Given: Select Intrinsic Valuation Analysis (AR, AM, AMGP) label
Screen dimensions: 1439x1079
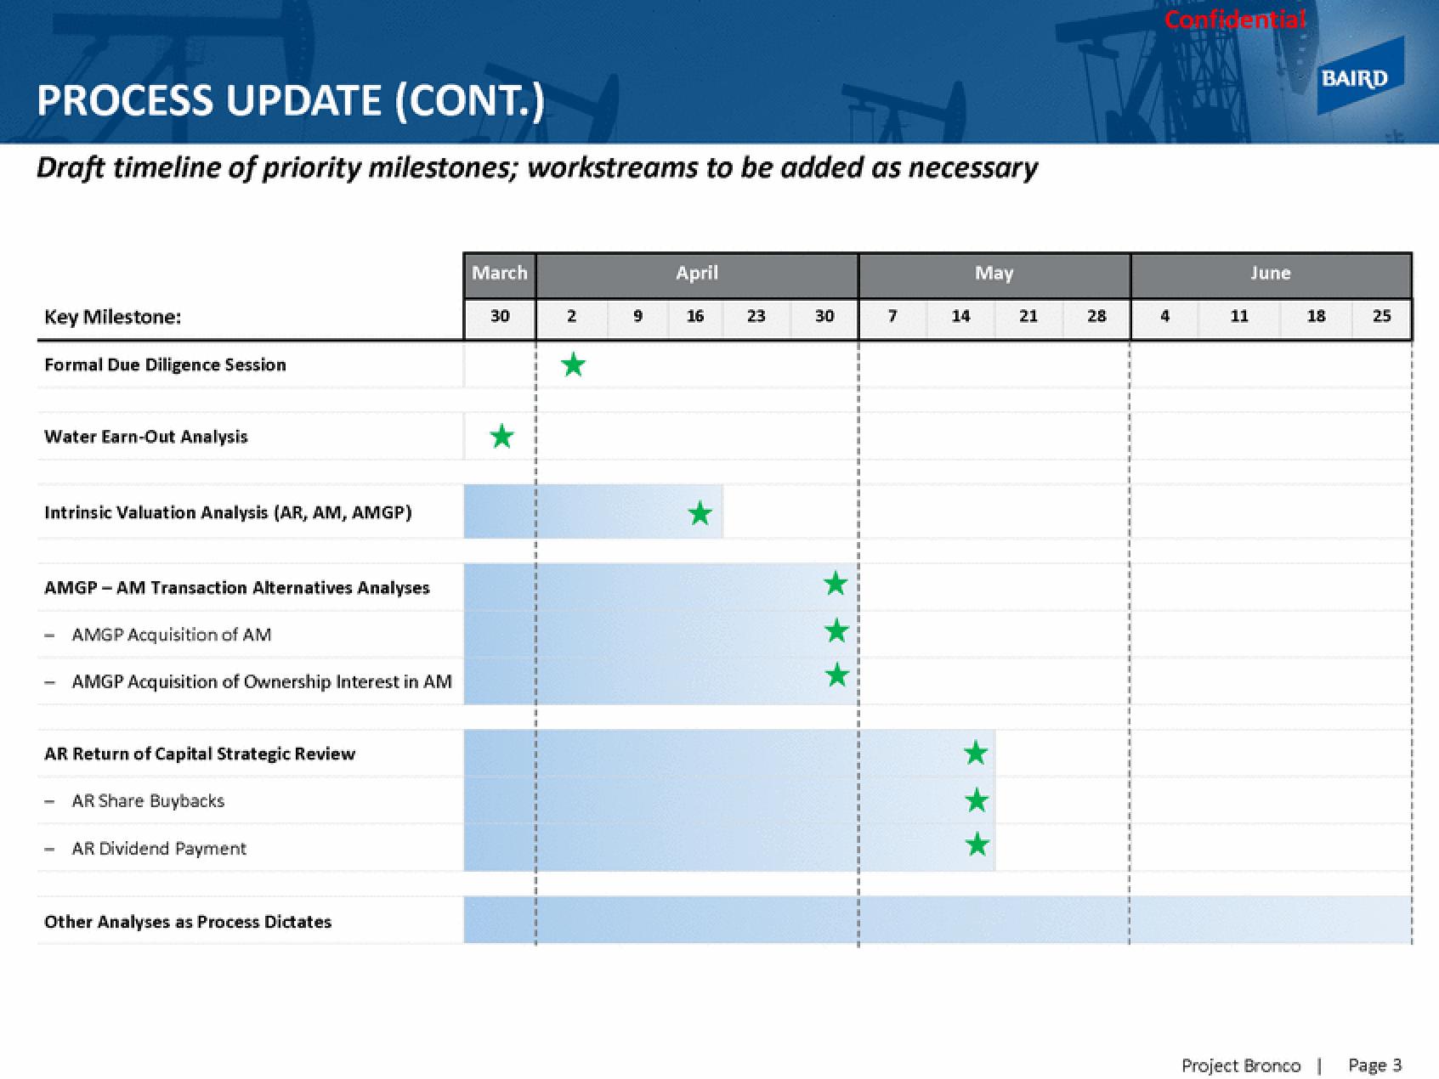Looking at the screenshot, I should point(228,512).
